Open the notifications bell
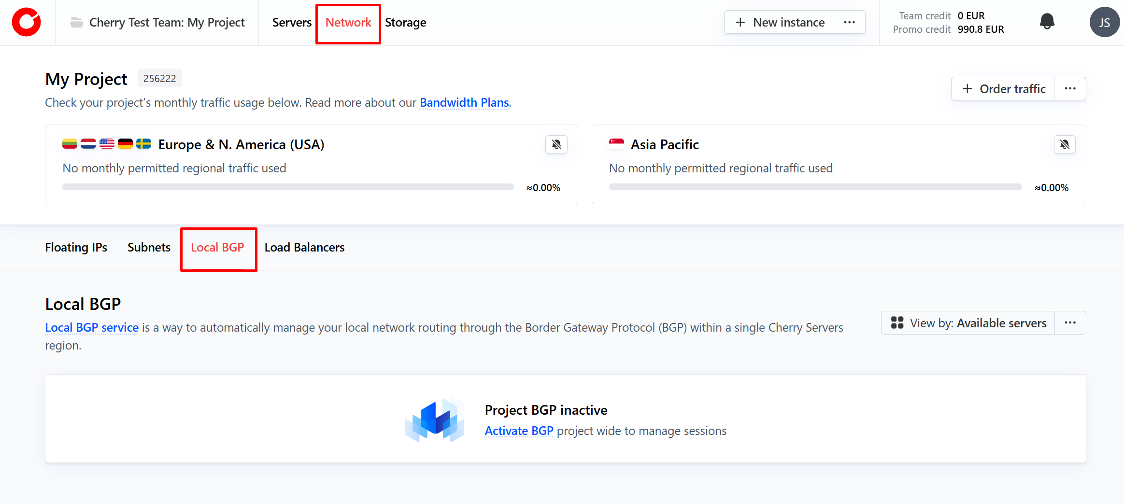Screen dimensions: 1124x504 pyautogui.click(x=1047, y=22)
